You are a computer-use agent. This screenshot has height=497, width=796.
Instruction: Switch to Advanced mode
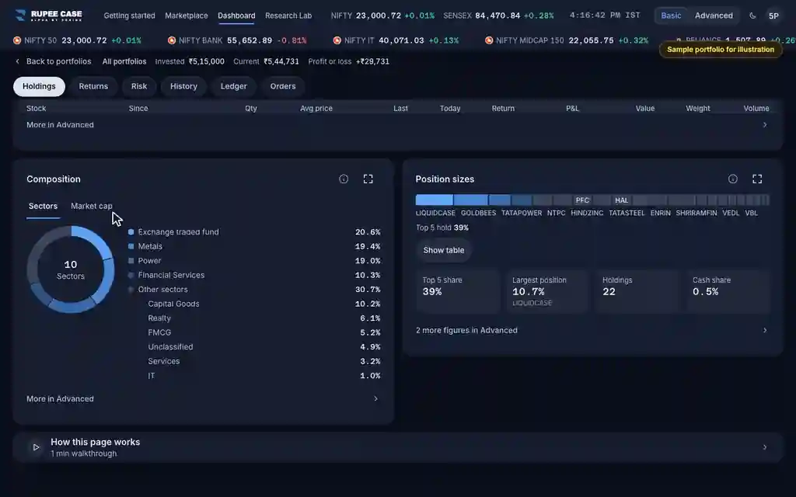(714, 16)
